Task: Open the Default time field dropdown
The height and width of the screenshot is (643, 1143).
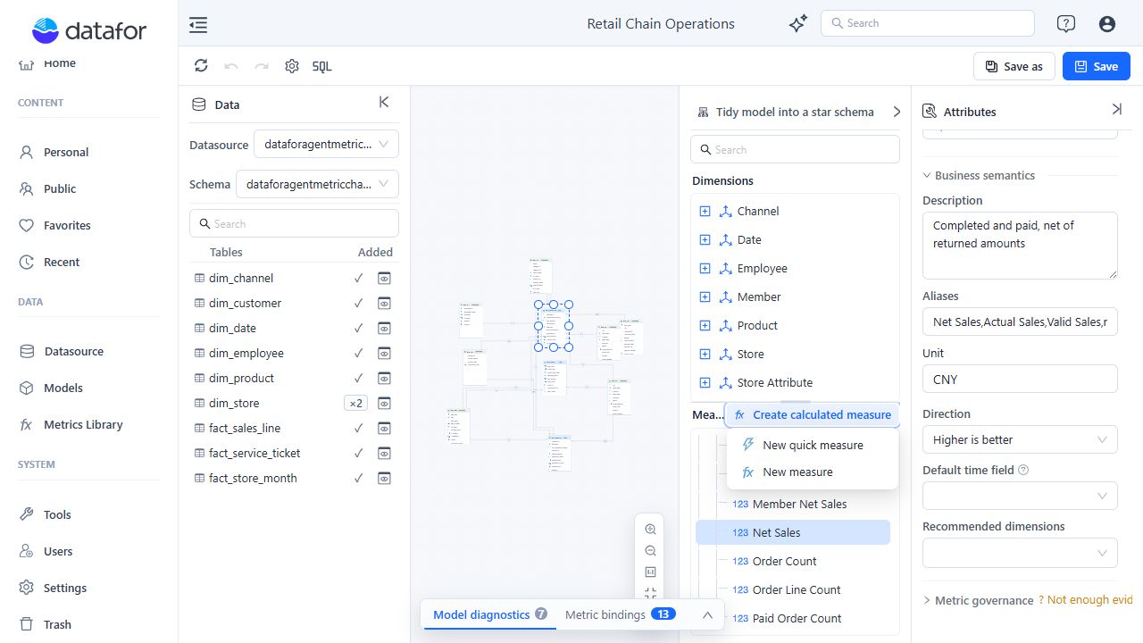Action: pos(1020,496)
